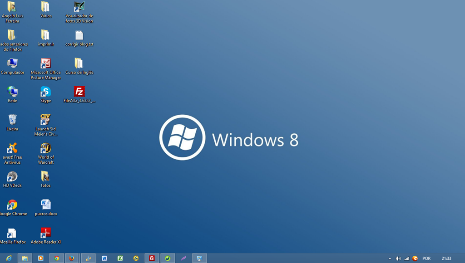The height and width of the screenshot is (263, 465).
Task: Open Internet Explorer from the taskbar
Action: [9, 258]
